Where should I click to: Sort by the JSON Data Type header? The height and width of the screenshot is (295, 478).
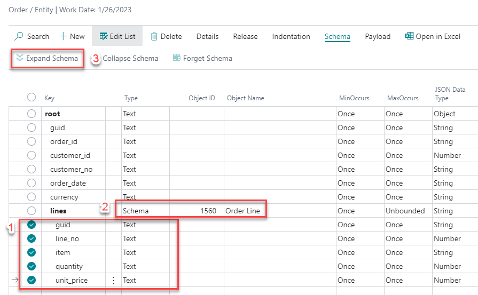450,94
